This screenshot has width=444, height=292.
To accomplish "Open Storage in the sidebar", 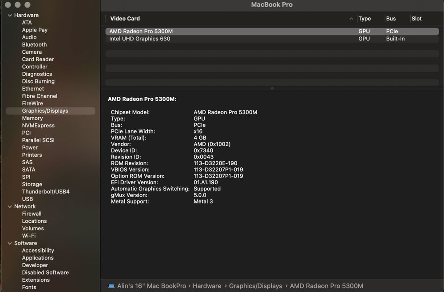I will point(32,185).
